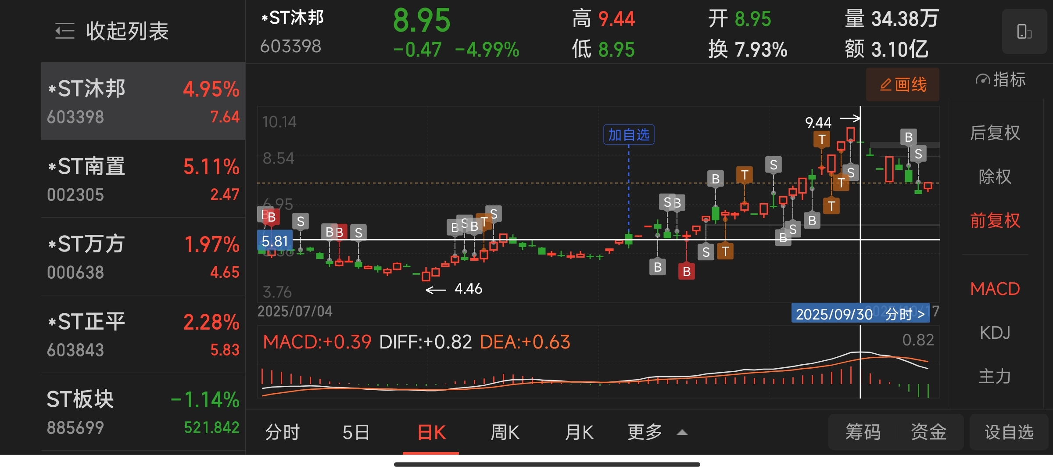Click the 画线 draw line pencil button
The image size is (1053, 474).
point(903,84)
